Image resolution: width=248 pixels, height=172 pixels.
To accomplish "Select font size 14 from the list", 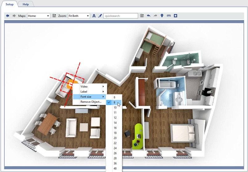I will 115,123.
